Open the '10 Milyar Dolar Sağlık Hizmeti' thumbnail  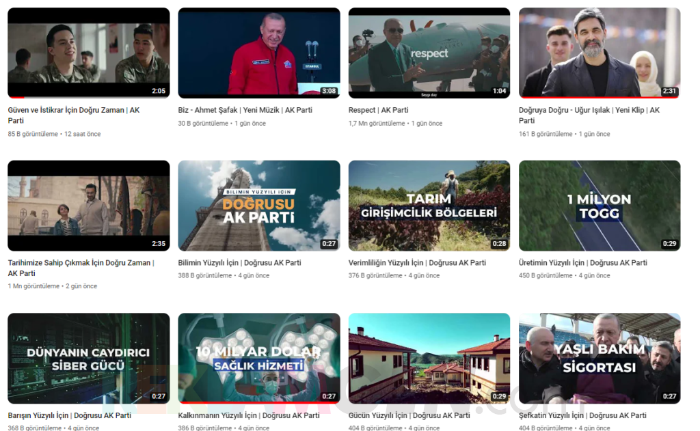click(x=258, y=359)
